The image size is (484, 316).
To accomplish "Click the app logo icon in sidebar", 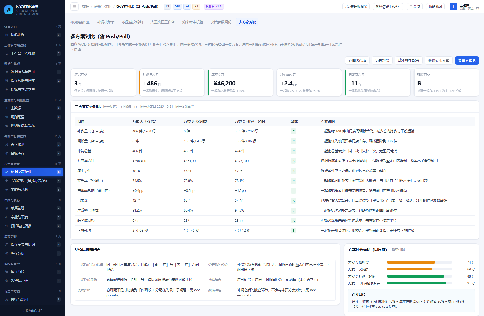I will coord(9,10).
